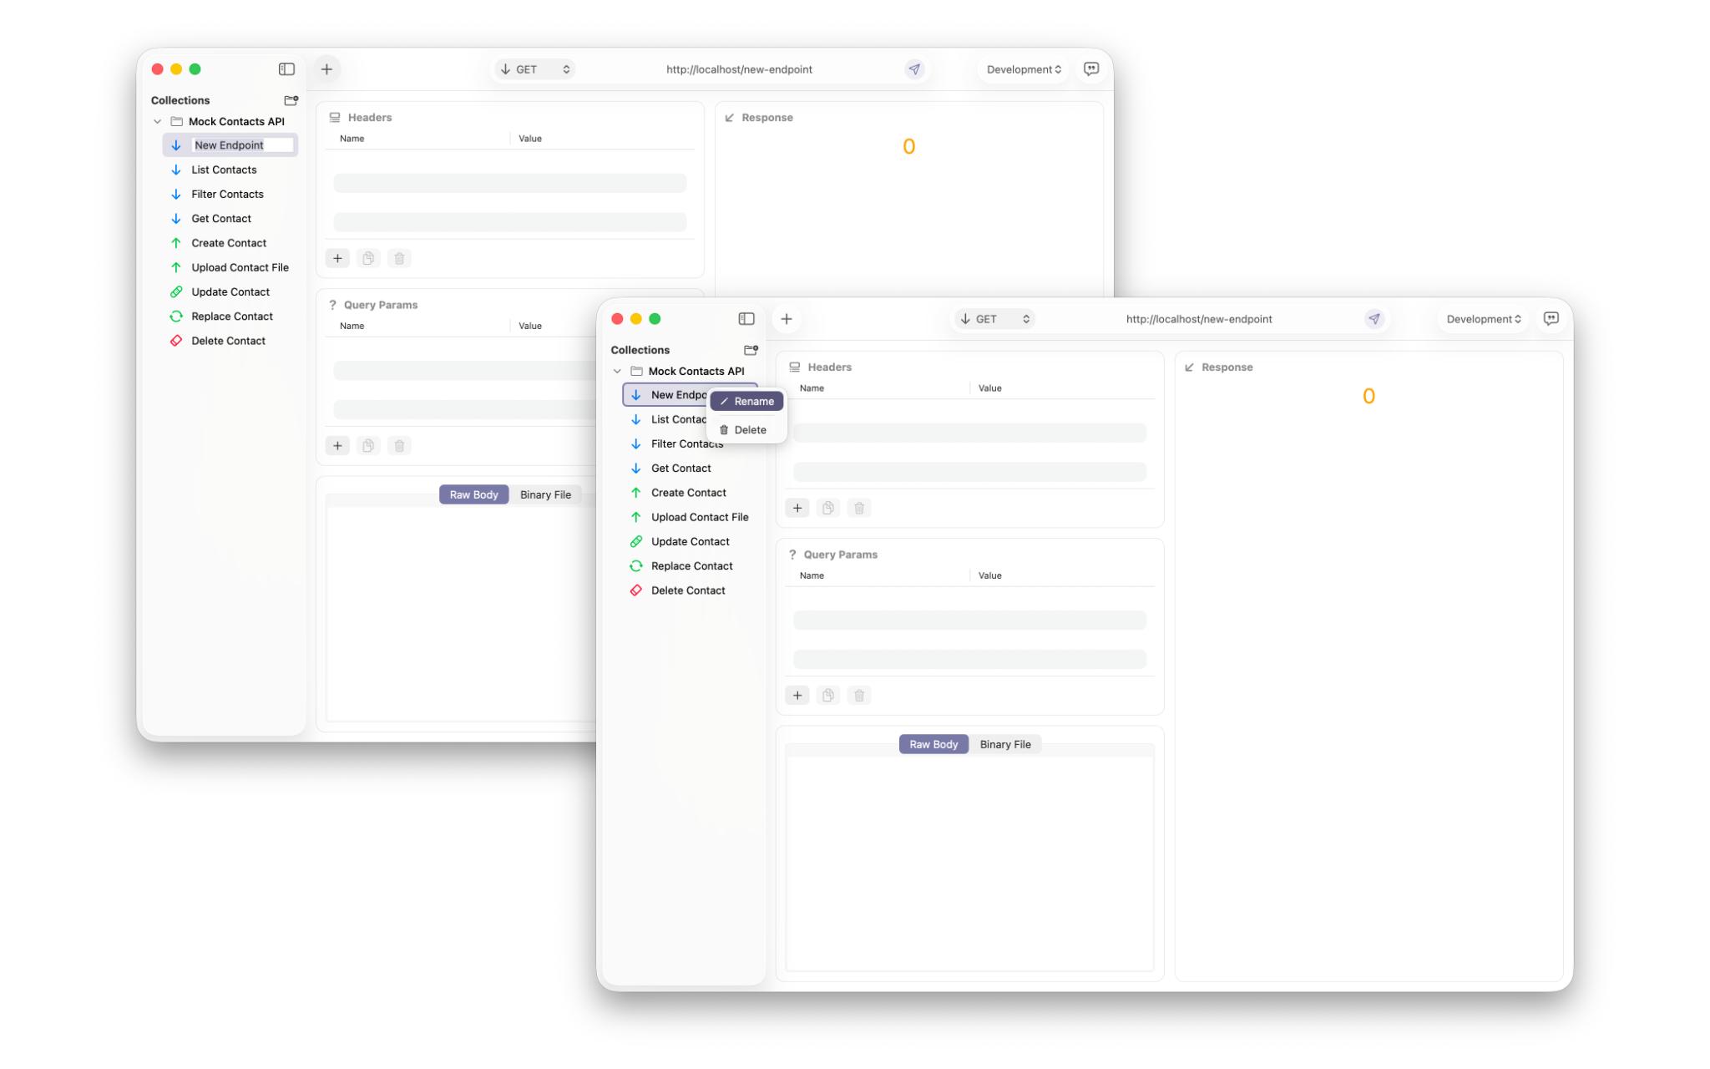This screenshot has height=1069, width=1710.
Task: Trash query param row in back window Query Params
Action: click(399, 445)
